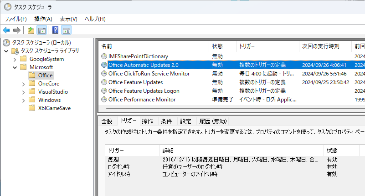The image size is (365, 196).
Task: Click the task list horizontal scrollbar
Action: tap(235, 108)
